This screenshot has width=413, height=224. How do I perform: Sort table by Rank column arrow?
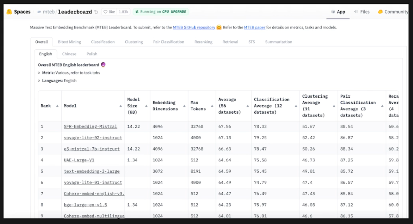(x=57, y=106)
